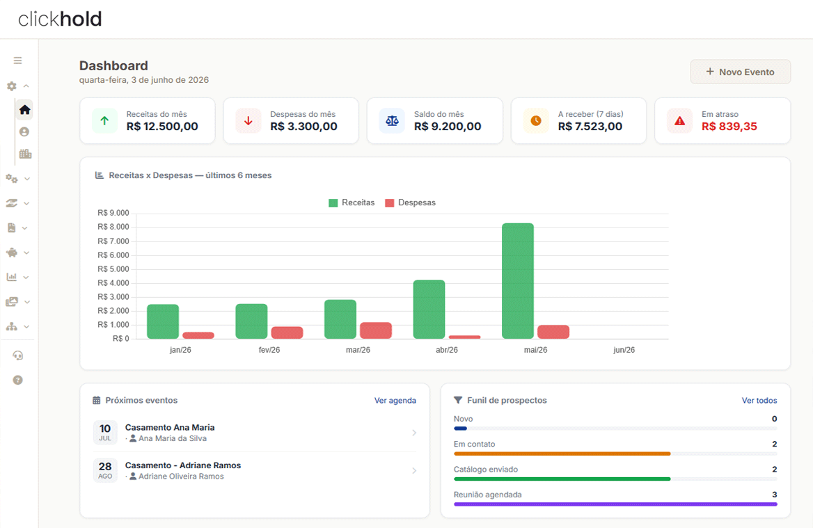Click the green abr/26 revenue bar

coord(429,310)
